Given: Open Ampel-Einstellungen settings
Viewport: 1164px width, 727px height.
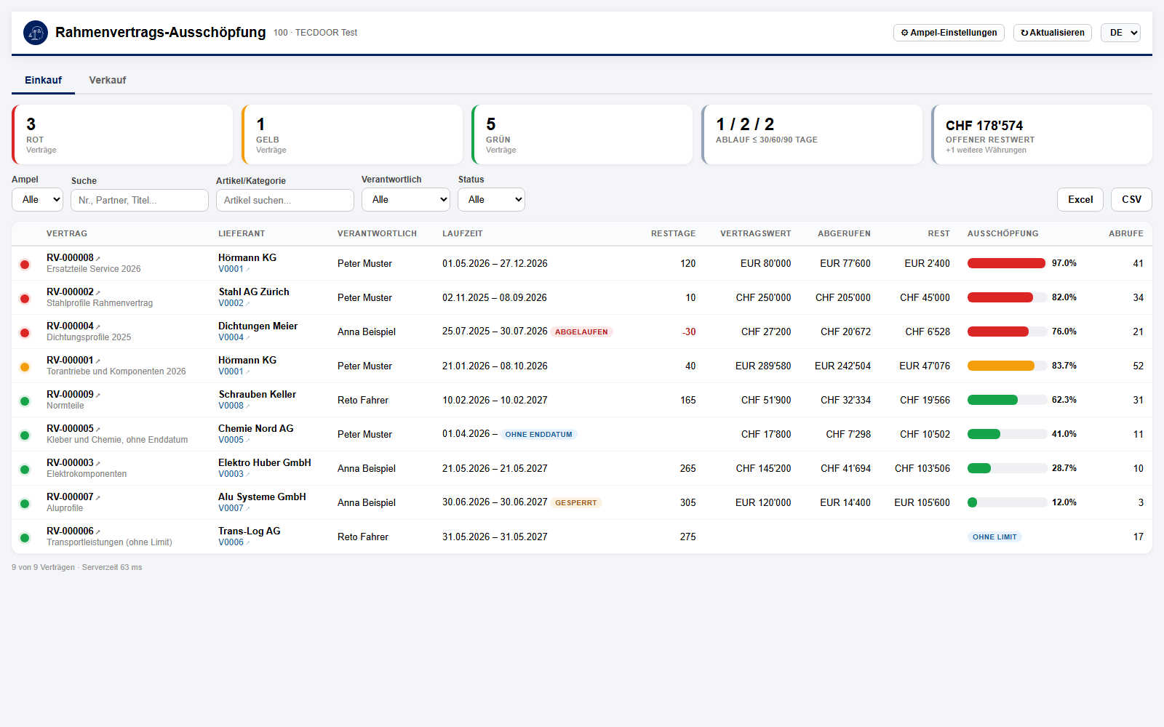Looking at the screenshot, I should coord(949,33).
